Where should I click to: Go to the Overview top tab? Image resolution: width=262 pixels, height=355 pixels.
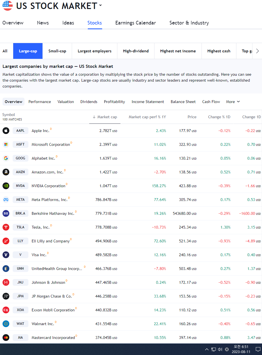(13, 23)
